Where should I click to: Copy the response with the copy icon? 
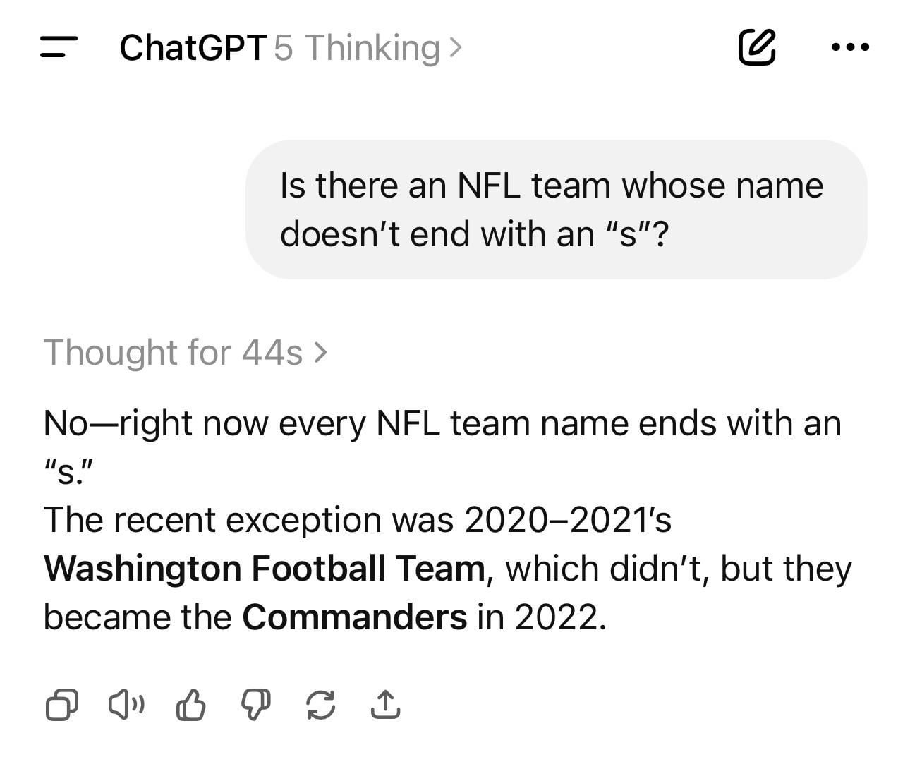pos(62,705)
